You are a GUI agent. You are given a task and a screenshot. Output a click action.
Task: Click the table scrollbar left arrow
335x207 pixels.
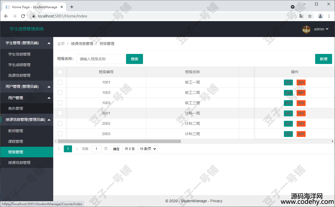(x=55, y=141)
